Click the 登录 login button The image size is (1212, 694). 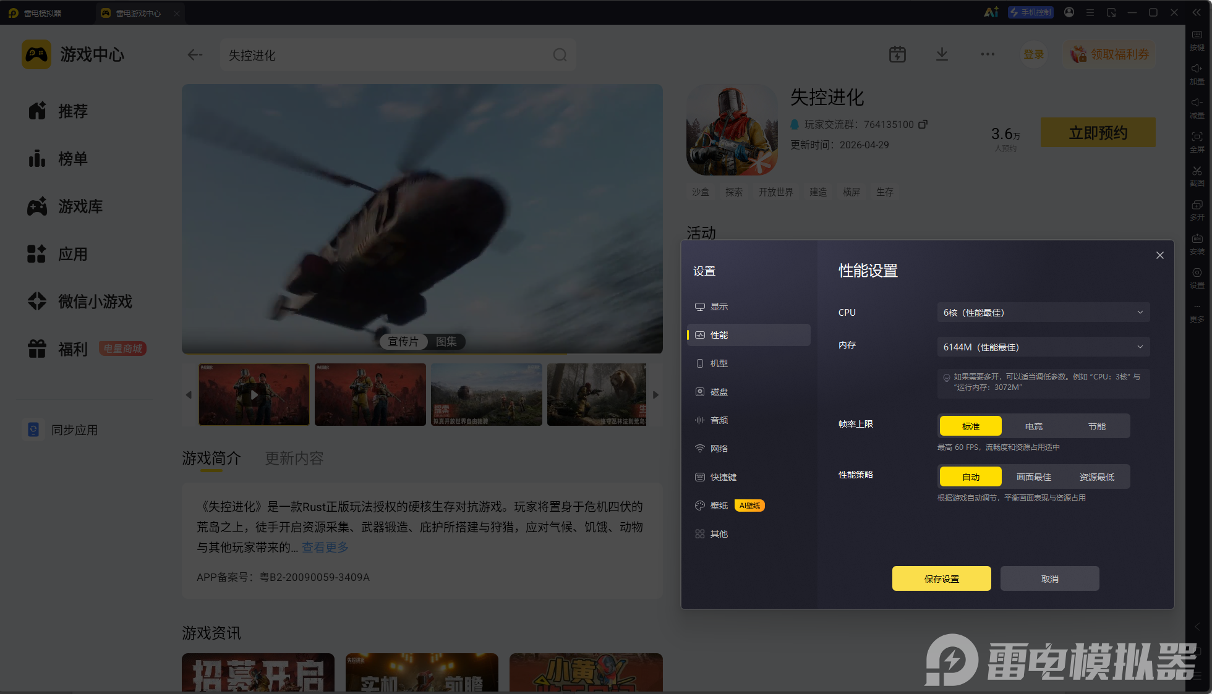pyautogui.click(x=1034, y=54)
